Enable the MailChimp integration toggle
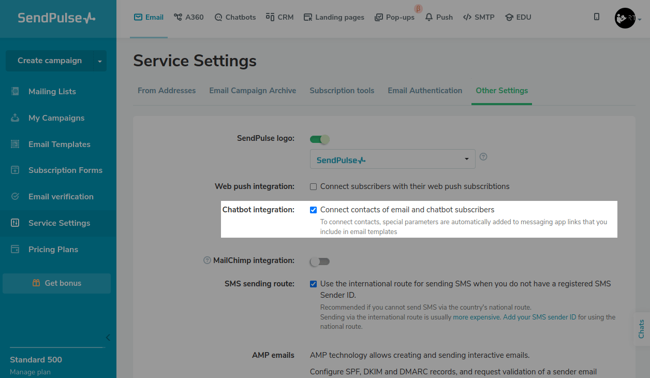This screenshot has height=378, width=650. click(x=319, y=261)
